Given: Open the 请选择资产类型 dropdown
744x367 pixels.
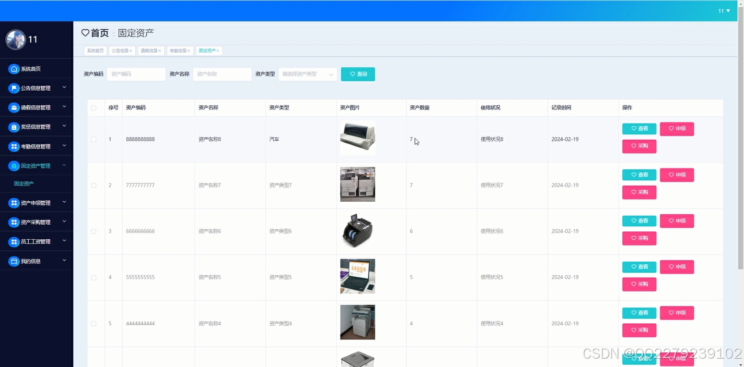Looking at the screenshot, I should 307,74.
